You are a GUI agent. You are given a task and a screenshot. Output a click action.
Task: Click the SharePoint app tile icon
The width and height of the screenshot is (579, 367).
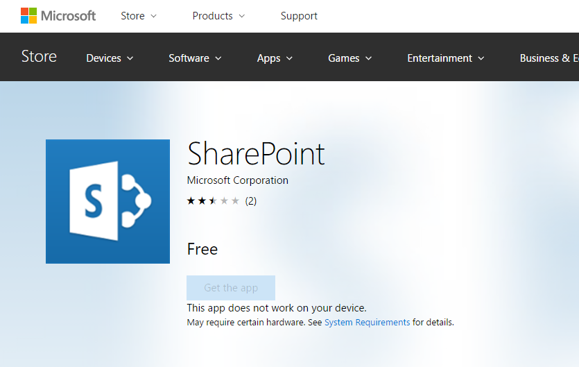[107, 201]
